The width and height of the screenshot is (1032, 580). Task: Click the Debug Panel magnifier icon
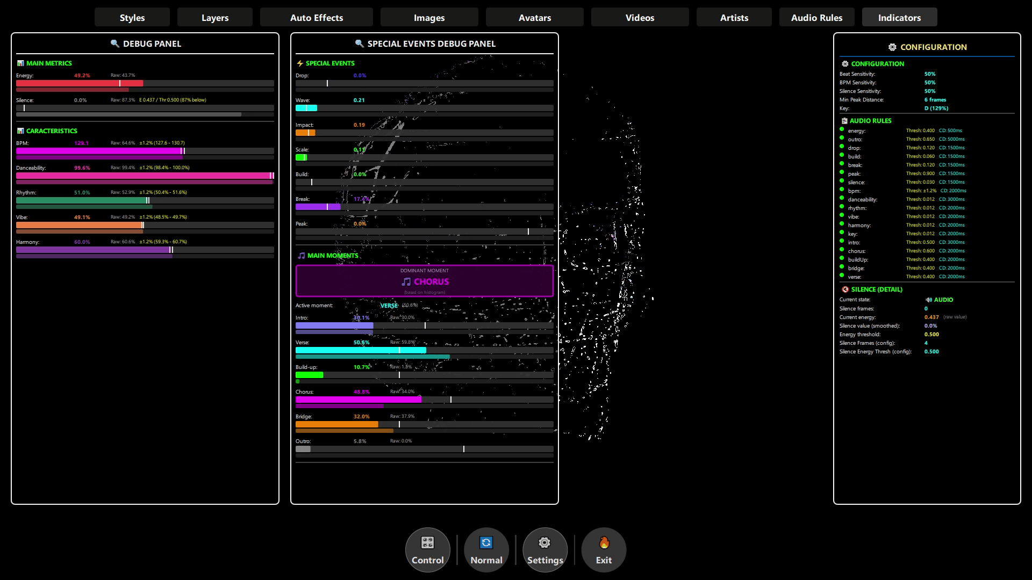click(114, 44)
